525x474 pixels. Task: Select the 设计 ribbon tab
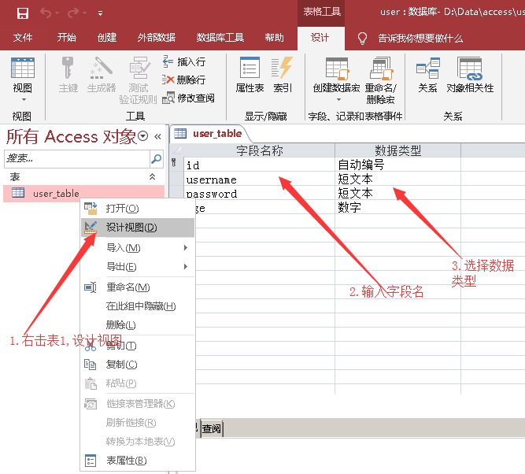click(320, 38)
